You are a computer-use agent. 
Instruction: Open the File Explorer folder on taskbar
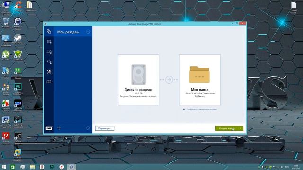(32, 167)
